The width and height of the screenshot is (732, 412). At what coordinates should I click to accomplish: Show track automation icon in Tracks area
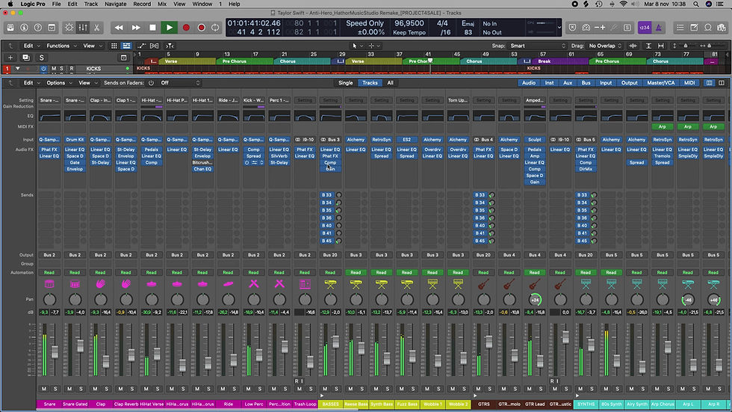pos(141,46)
